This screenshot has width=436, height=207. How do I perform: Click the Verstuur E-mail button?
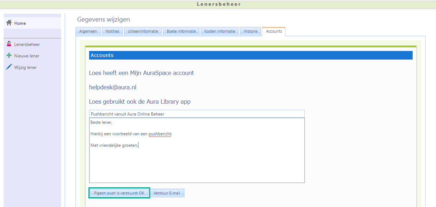coord(167,193)
